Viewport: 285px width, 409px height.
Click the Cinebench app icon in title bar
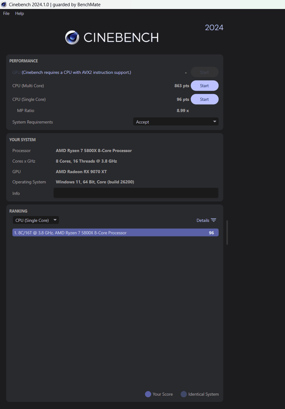click(4, 4)
